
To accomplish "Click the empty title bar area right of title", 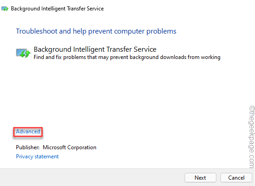I will click(179, 9).
